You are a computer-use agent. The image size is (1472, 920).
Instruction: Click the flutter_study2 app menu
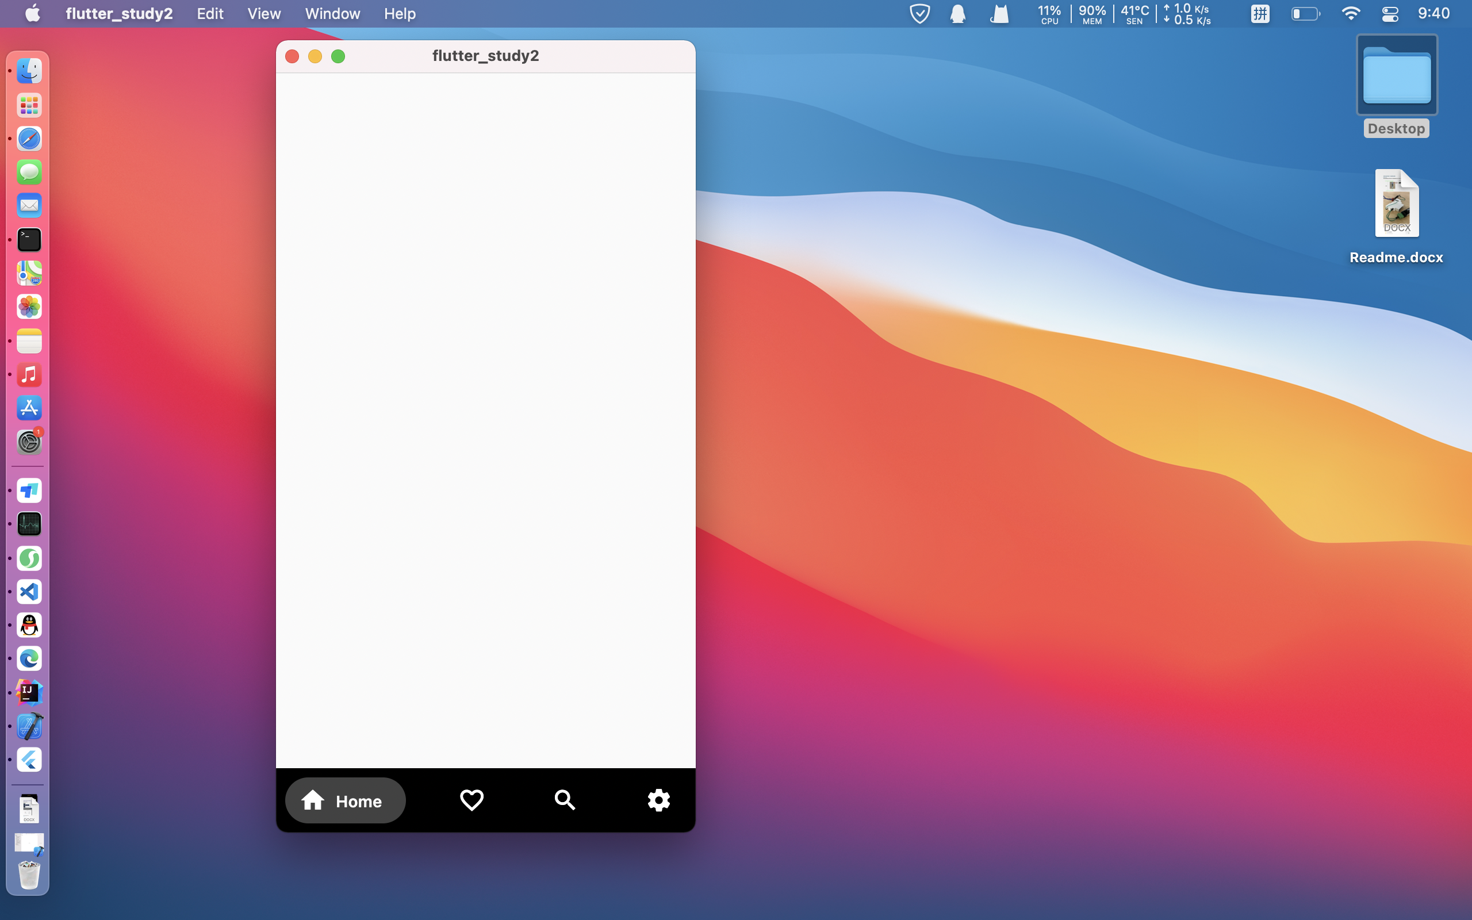click(119, 13)
